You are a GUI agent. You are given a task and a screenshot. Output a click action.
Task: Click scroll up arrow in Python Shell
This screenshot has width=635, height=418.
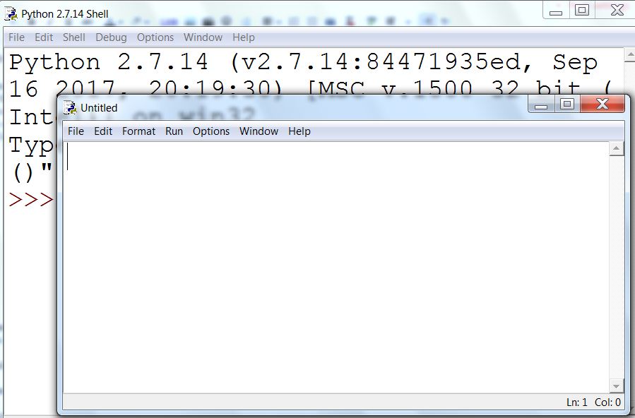coord(630,55)
